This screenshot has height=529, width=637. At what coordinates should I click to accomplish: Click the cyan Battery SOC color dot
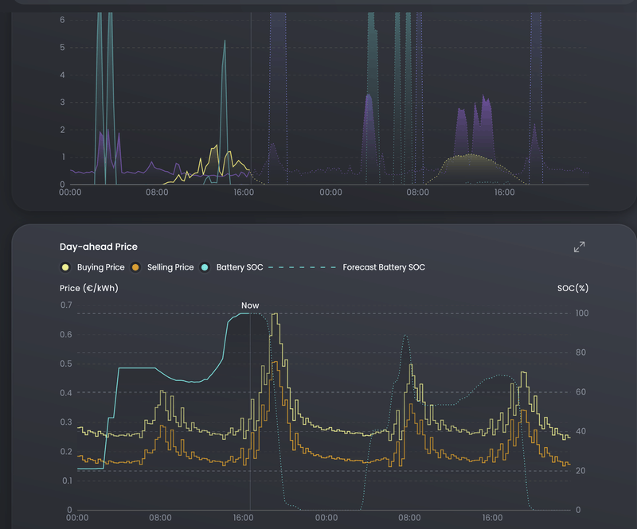(x=205, y=267)
